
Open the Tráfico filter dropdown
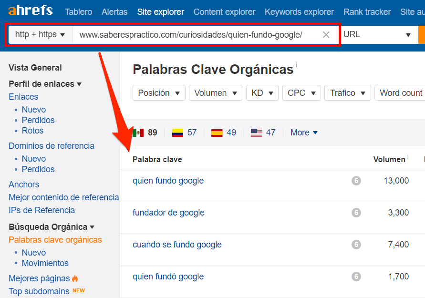[x=347, y=93]
